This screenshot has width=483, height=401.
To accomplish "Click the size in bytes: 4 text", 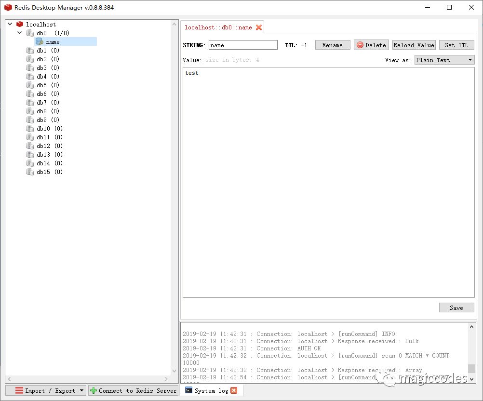I will point(232,60).
